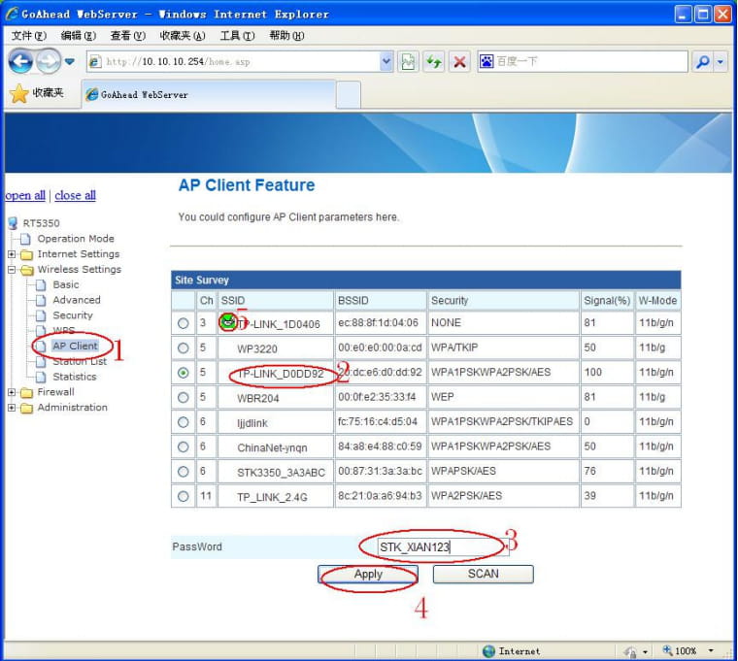
Task: Select the ljjdlink network radio button
Action: coord(184,422)
